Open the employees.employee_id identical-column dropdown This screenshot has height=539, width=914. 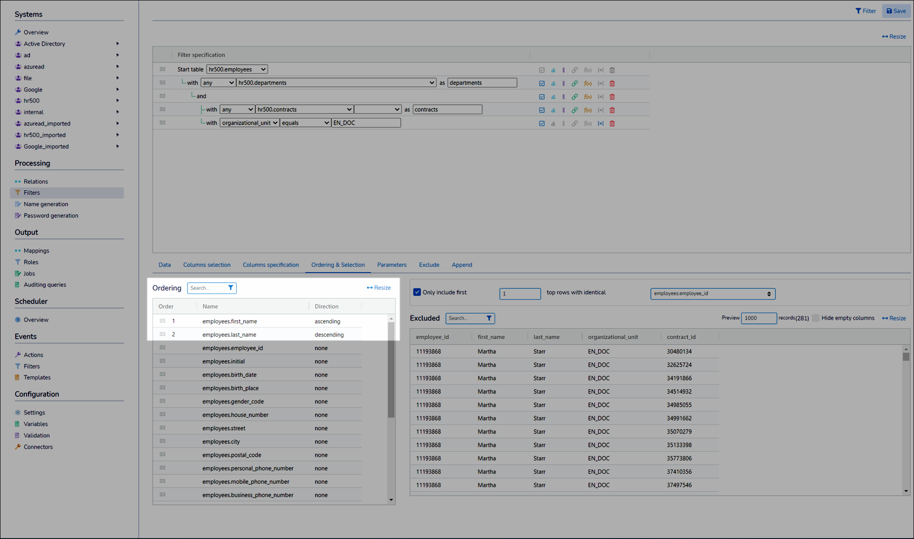[712, 294]
